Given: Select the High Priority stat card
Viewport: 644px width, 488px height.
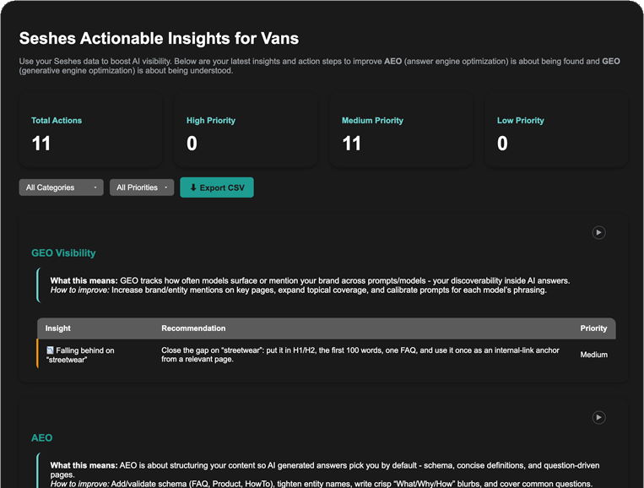Looking at the screenshot, I should 245,131.
